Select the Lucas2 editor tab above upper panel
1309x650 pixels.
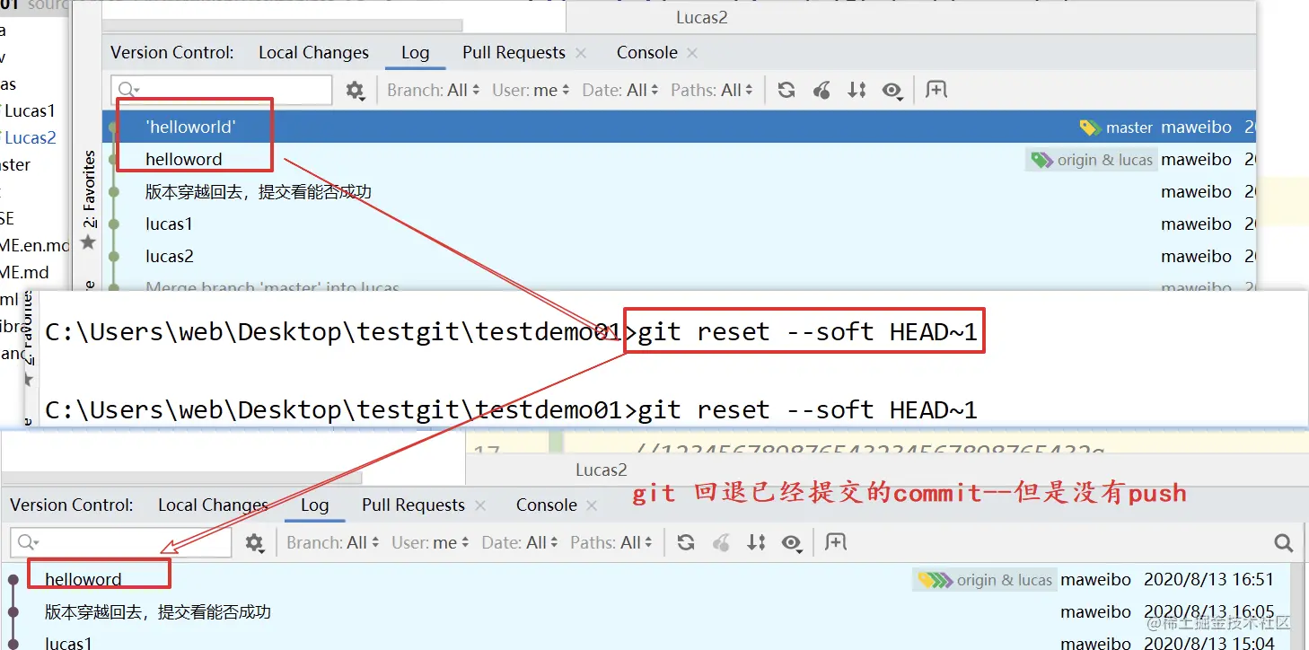click(x=701, y=18)
